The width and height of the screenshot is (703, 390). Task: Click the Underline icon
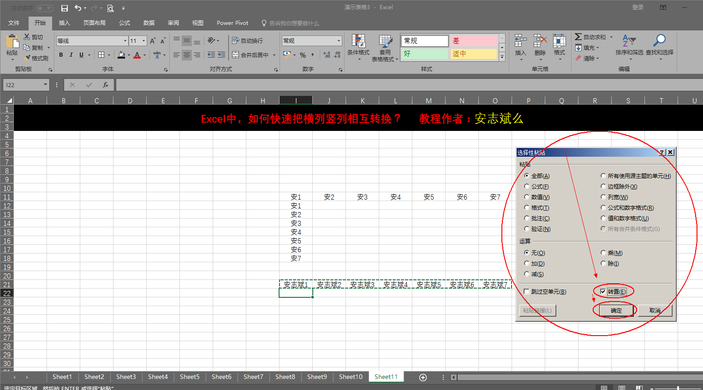point(81,55)
